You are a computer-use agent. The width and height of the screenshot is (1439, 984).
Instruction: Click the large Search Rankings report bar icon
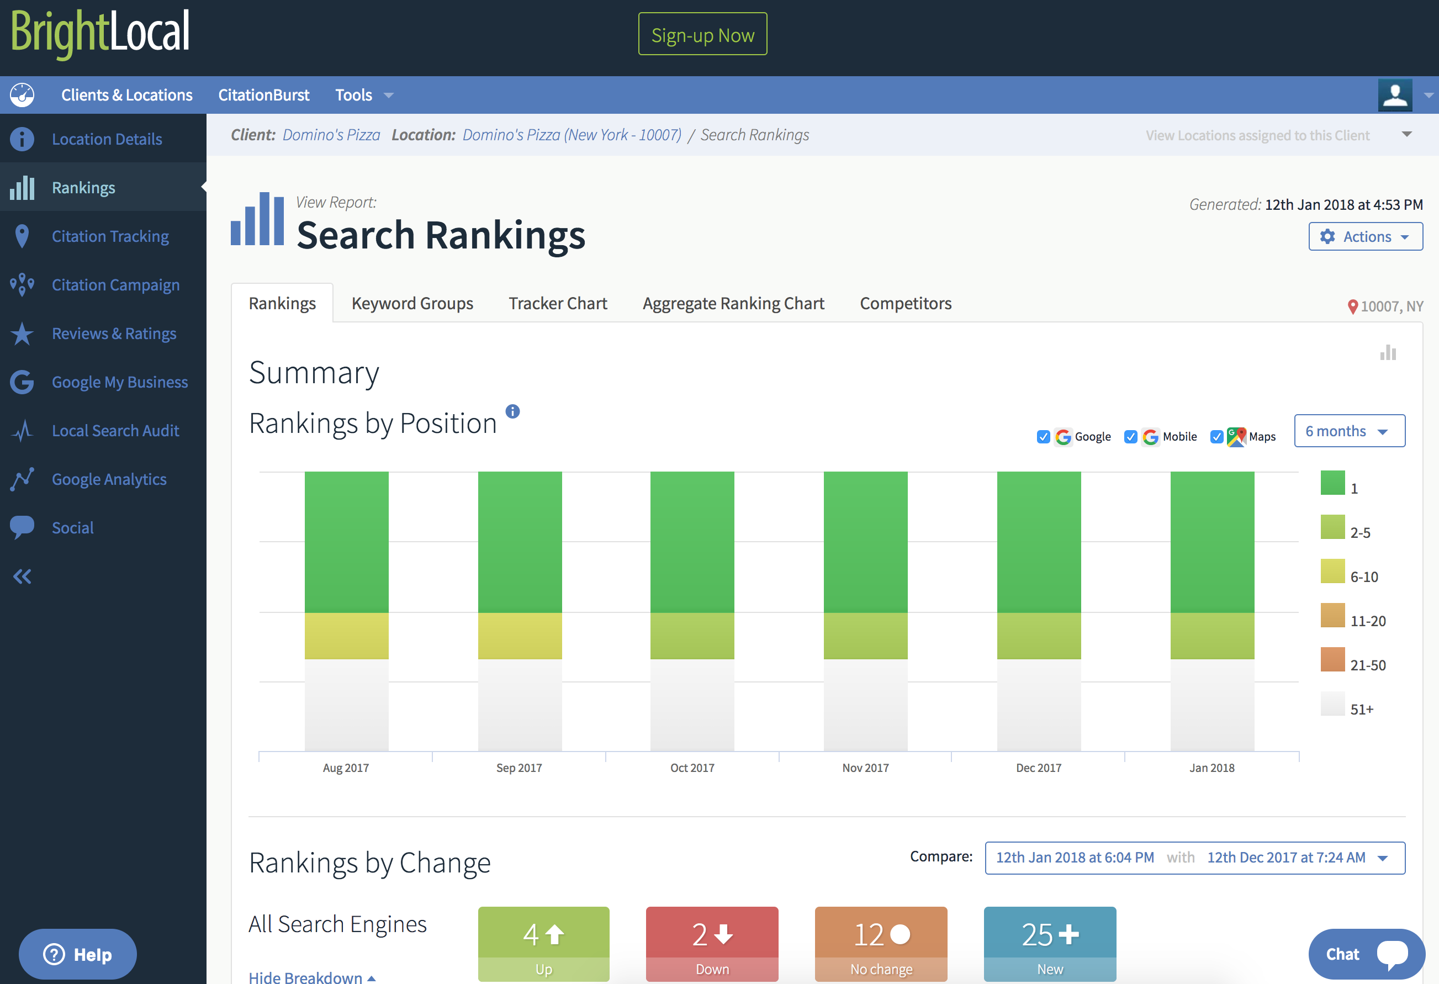257,219
